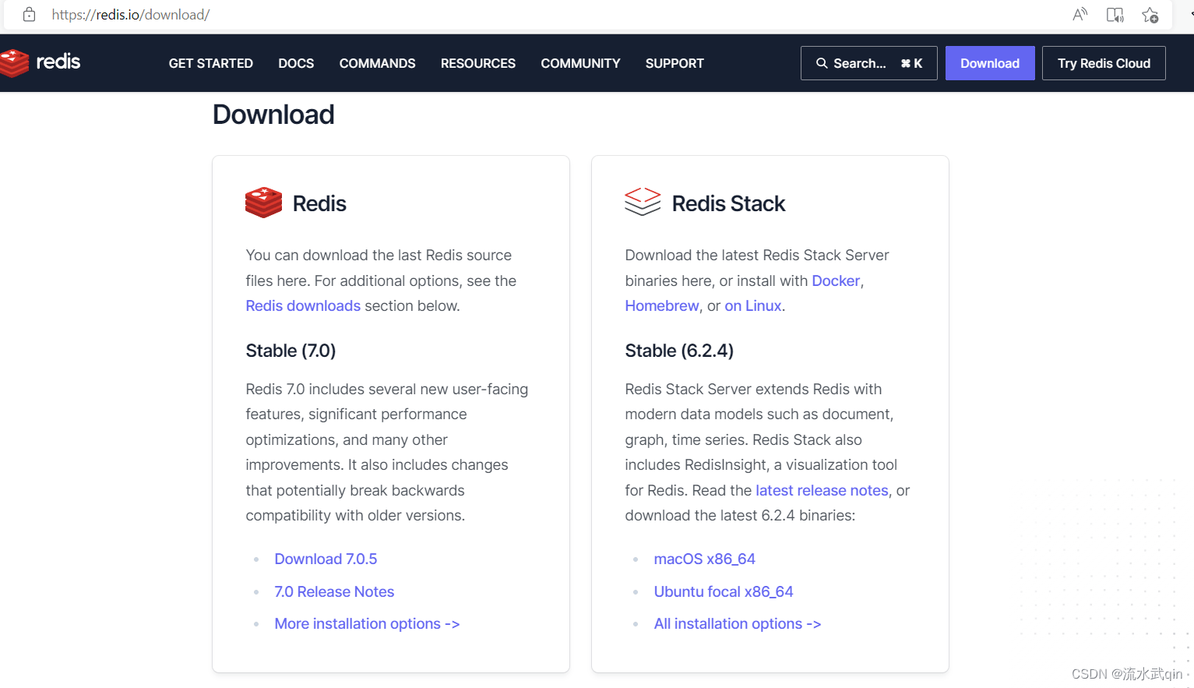Click the magnifying glass search icon
The height and width of the screenshot is (688, 1194).
[x=821, y=63]
